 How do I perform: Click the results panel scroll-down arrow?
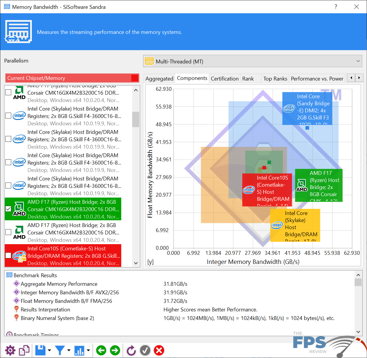(x=358, y=332)
